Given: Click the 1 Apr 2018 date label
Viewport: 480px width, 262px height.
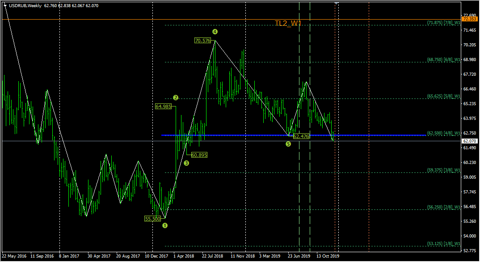Looking at the screenshot, I should [x=184, y=256].
